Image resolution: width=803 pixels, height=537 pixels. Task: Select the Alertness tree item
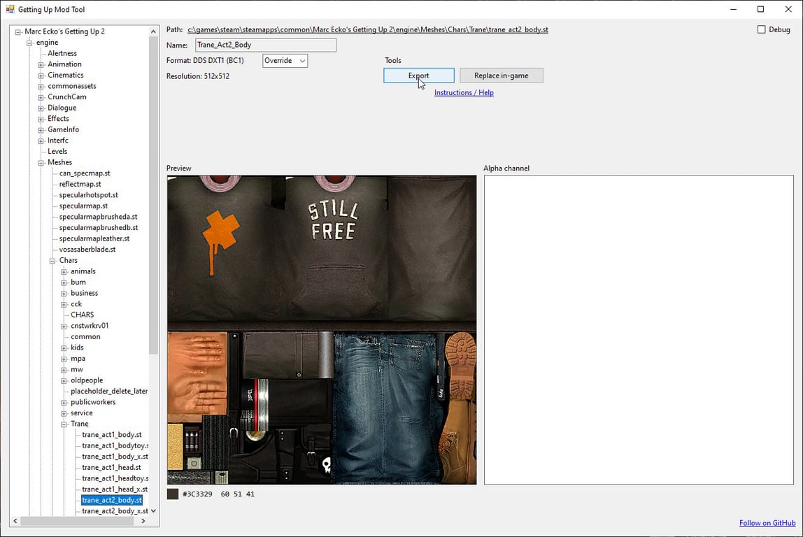tap(62, 53)
